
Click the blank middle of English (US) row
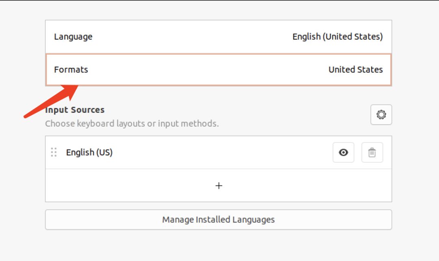219,153
